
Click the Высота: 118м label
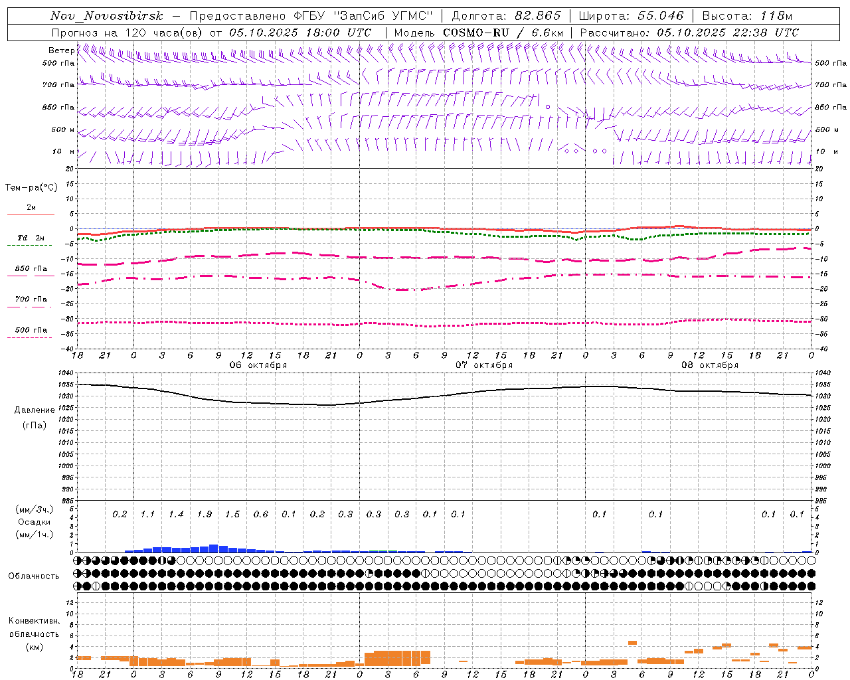click(x=747, y=16)
